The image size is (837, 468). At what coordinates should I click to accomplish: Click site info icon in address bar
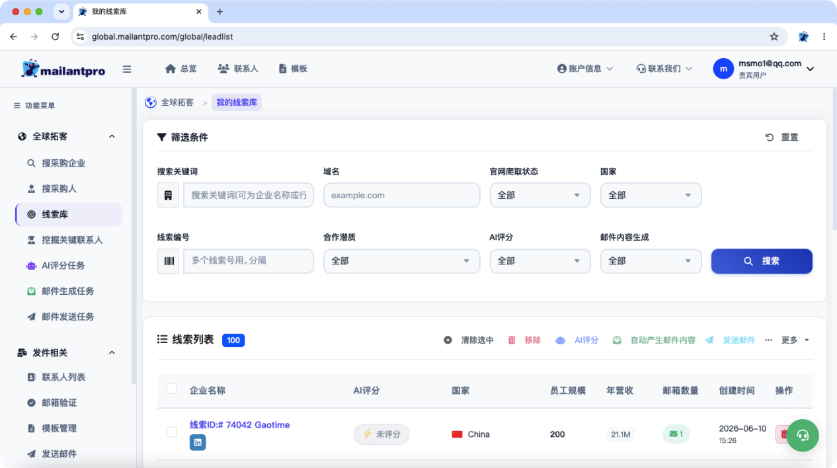coord(81,37)
